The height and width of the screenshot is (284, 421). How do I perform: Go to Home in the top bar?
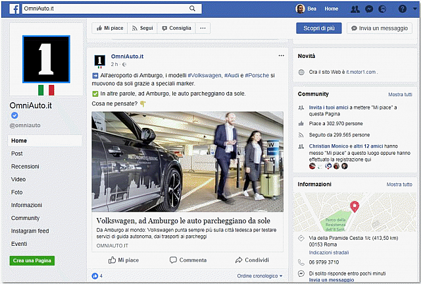point(332,9)
